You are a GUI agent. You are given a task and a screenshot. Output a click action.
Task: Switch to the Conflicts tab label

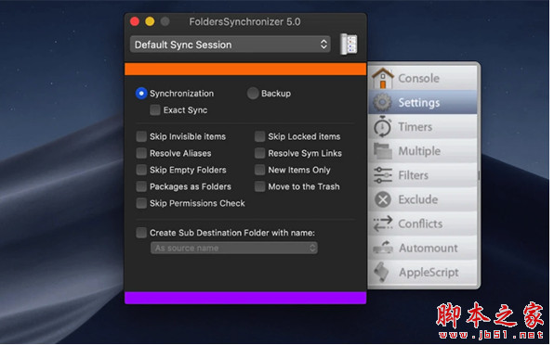[420, 224]
